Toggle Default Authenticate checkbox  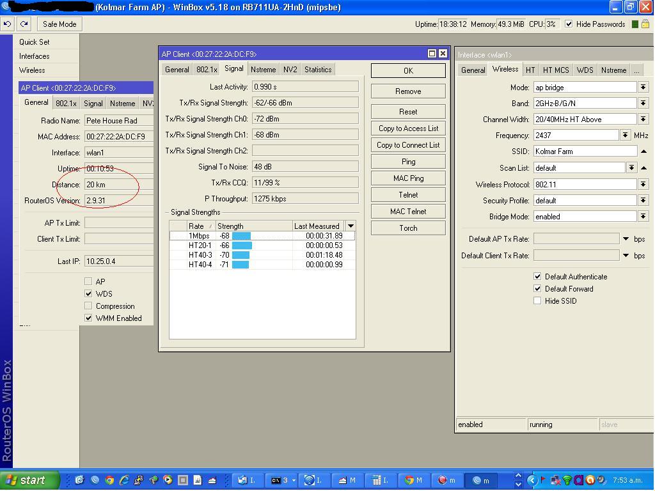(x=537, y=276)
